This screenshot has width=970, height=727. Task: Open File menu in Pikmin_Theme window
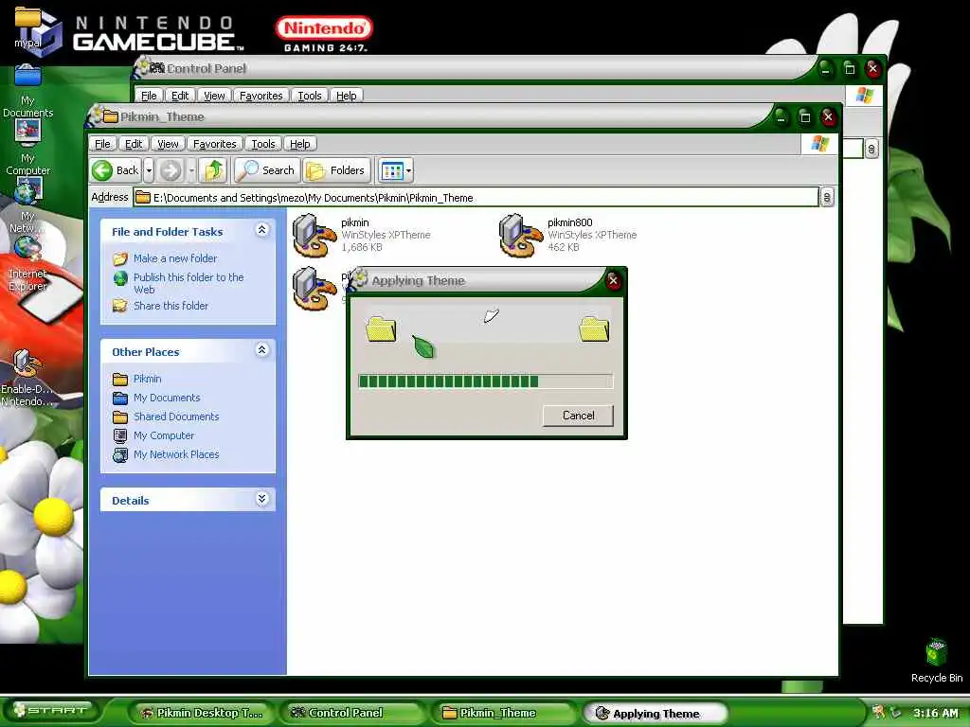(102, 144)
